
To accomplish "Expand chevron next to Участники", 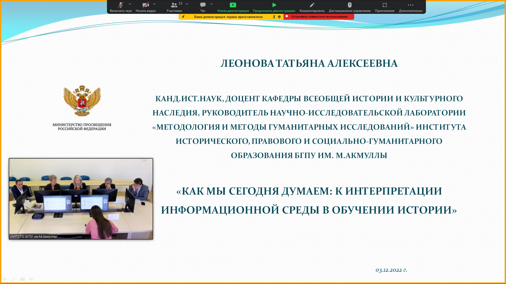I will pos(187,4).
